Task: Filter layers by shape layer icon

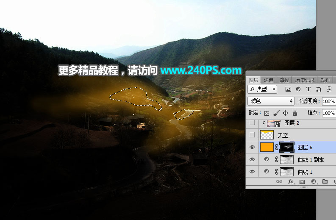Action: pos(319,89)
